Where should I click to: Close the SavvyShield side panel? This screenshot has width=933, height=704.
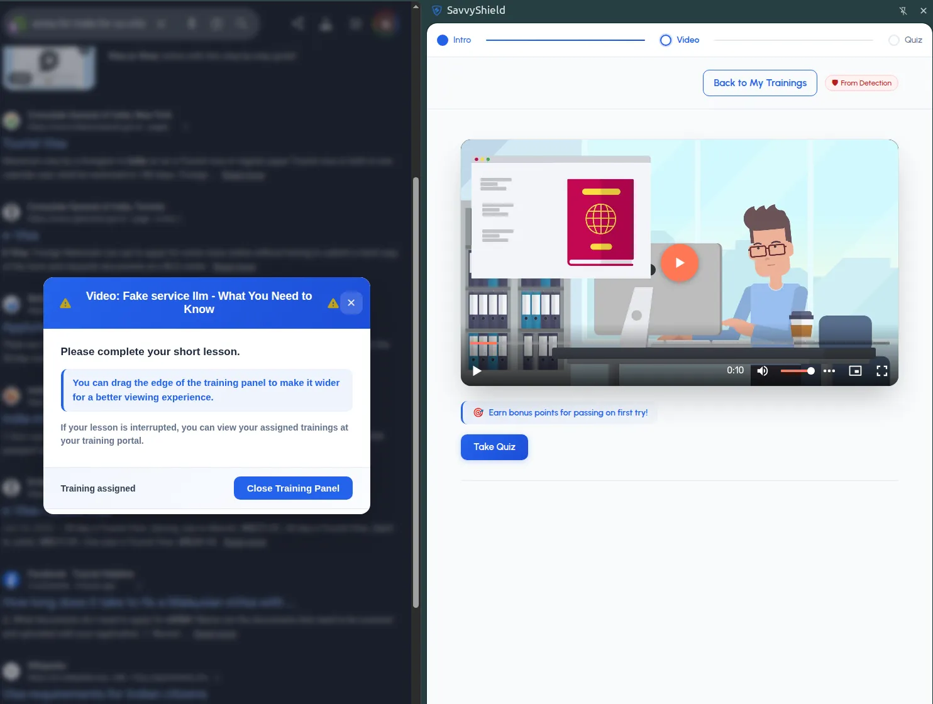(924, 11)
